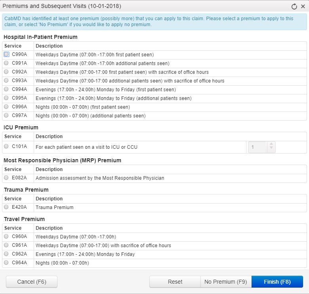
Task: Choose the No Premium (F9) button
Action: tap(225, 282)
